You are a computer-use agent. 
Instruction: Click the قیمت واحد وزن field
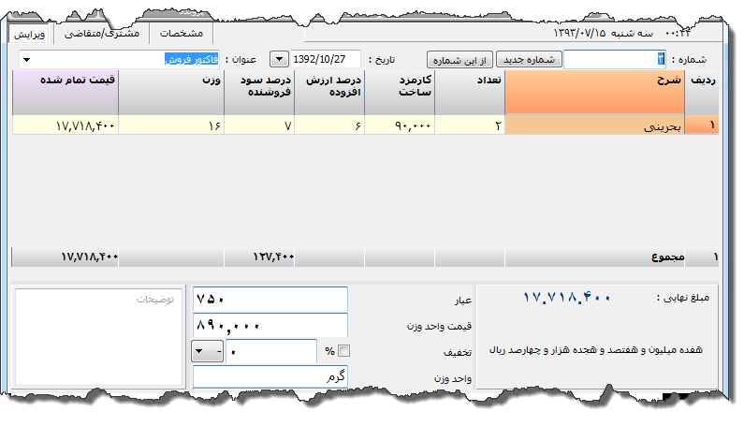[x=270, y=325]
